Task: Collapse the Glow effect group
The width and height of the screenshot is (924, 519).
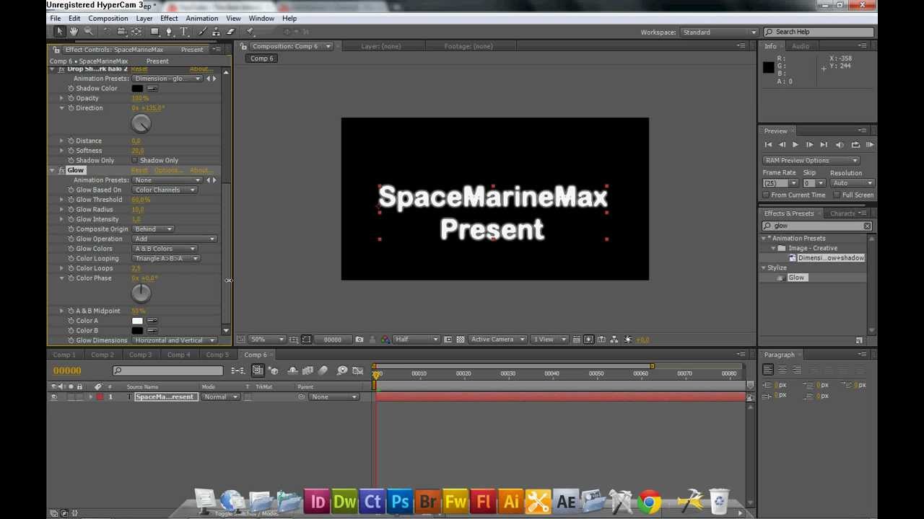Action: pyautogui.click(x=52, y=170)
